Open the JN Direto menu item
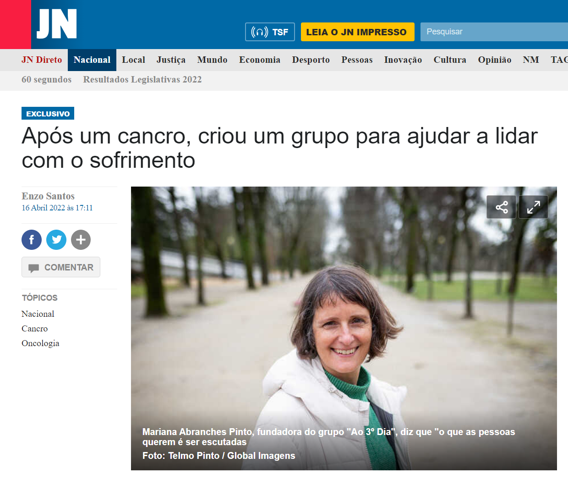The height and width of the screenshot is (485, 568). click(x=42, y=60)
